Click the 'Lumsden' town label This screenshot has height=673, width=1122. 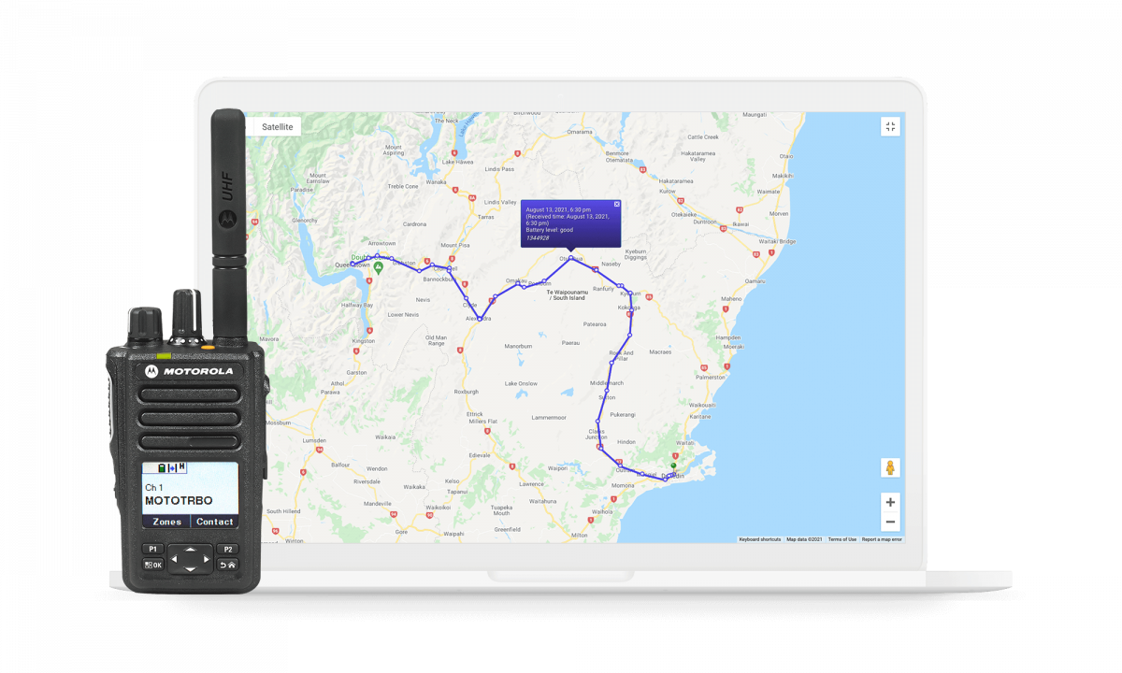click(314, 440)
